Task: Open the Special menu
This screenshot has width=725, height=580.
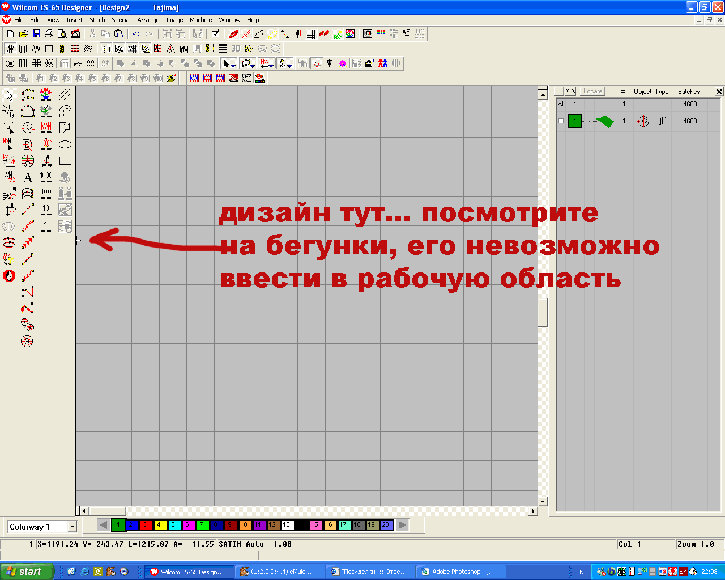Action: point(121,20)
